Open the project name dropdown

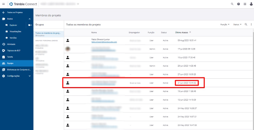(78, 4)
